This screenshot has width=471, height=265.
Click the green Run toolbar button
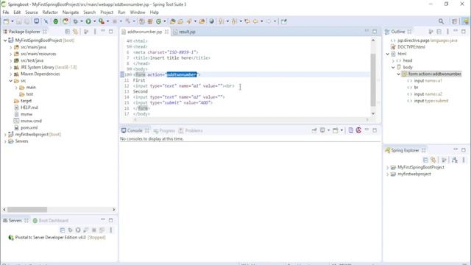point(88,21)
